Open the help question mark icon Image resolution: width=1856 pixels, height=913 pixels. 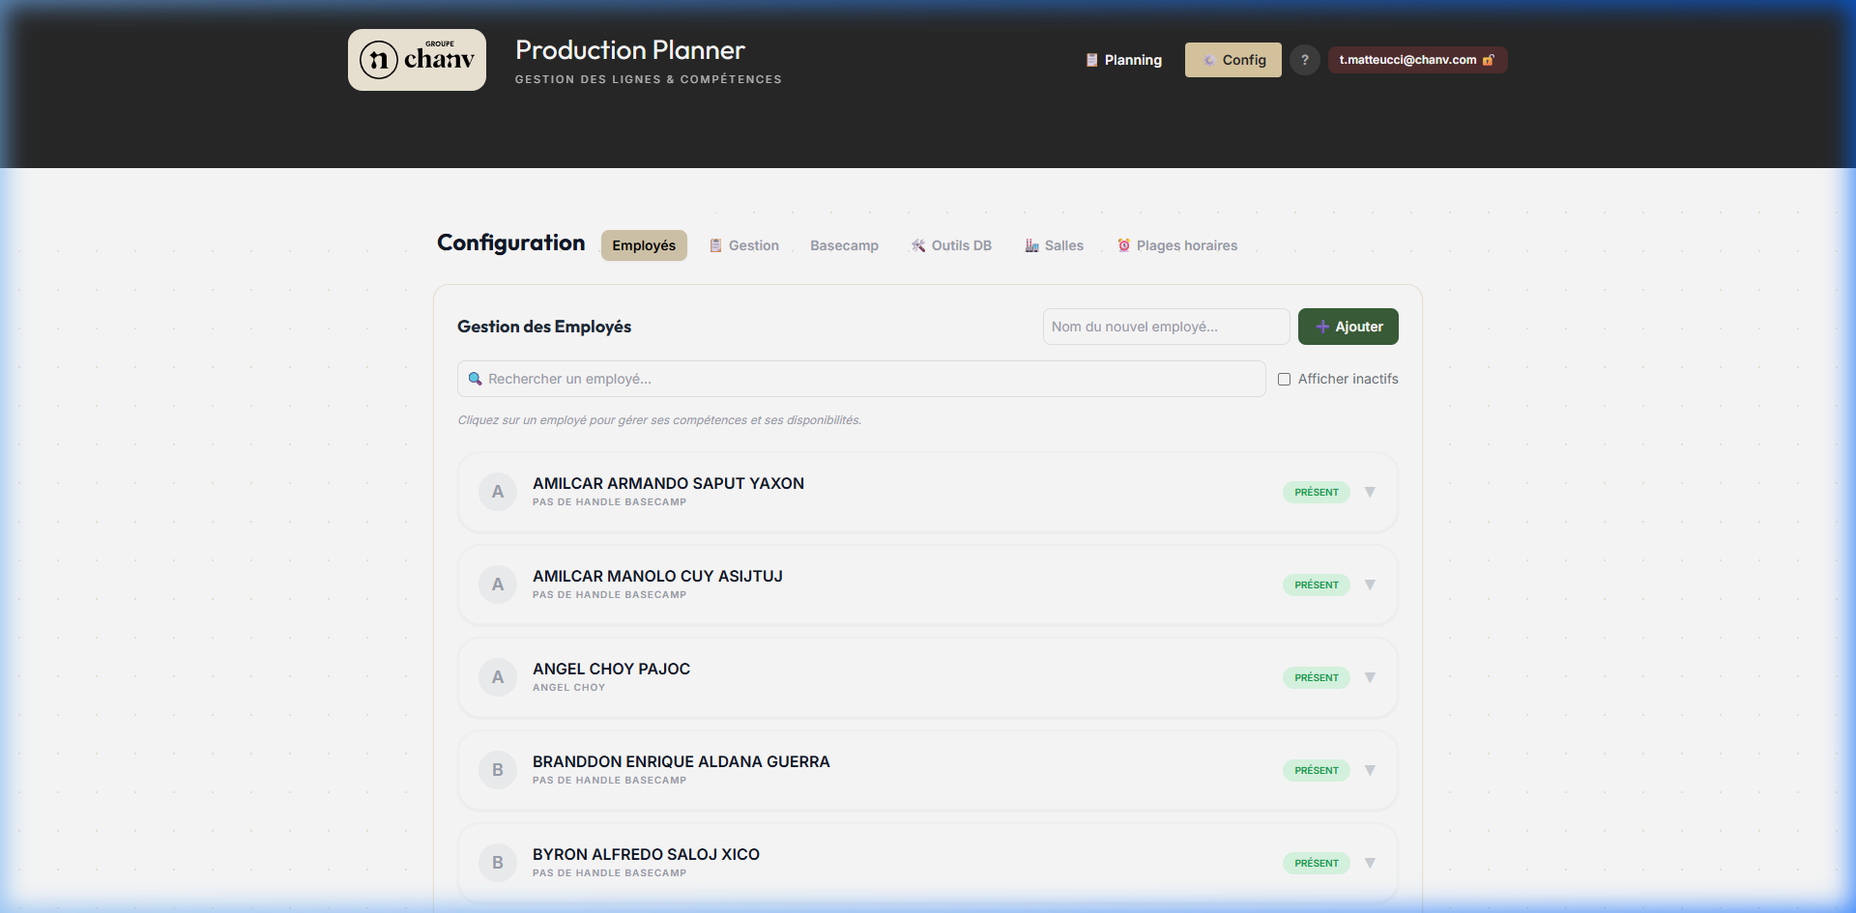coord(1305,60)
